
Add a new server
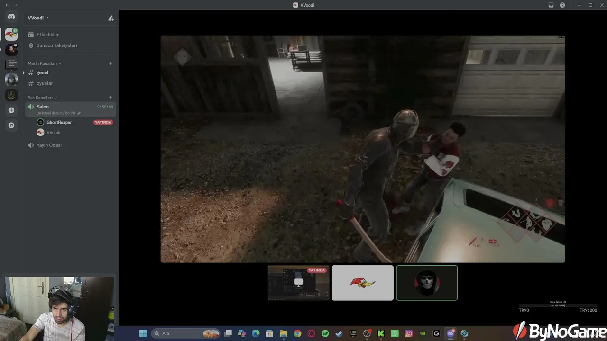coord(11,110)
